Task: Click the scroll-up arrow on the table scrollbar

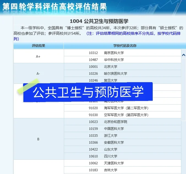Action: coord(184,55)
